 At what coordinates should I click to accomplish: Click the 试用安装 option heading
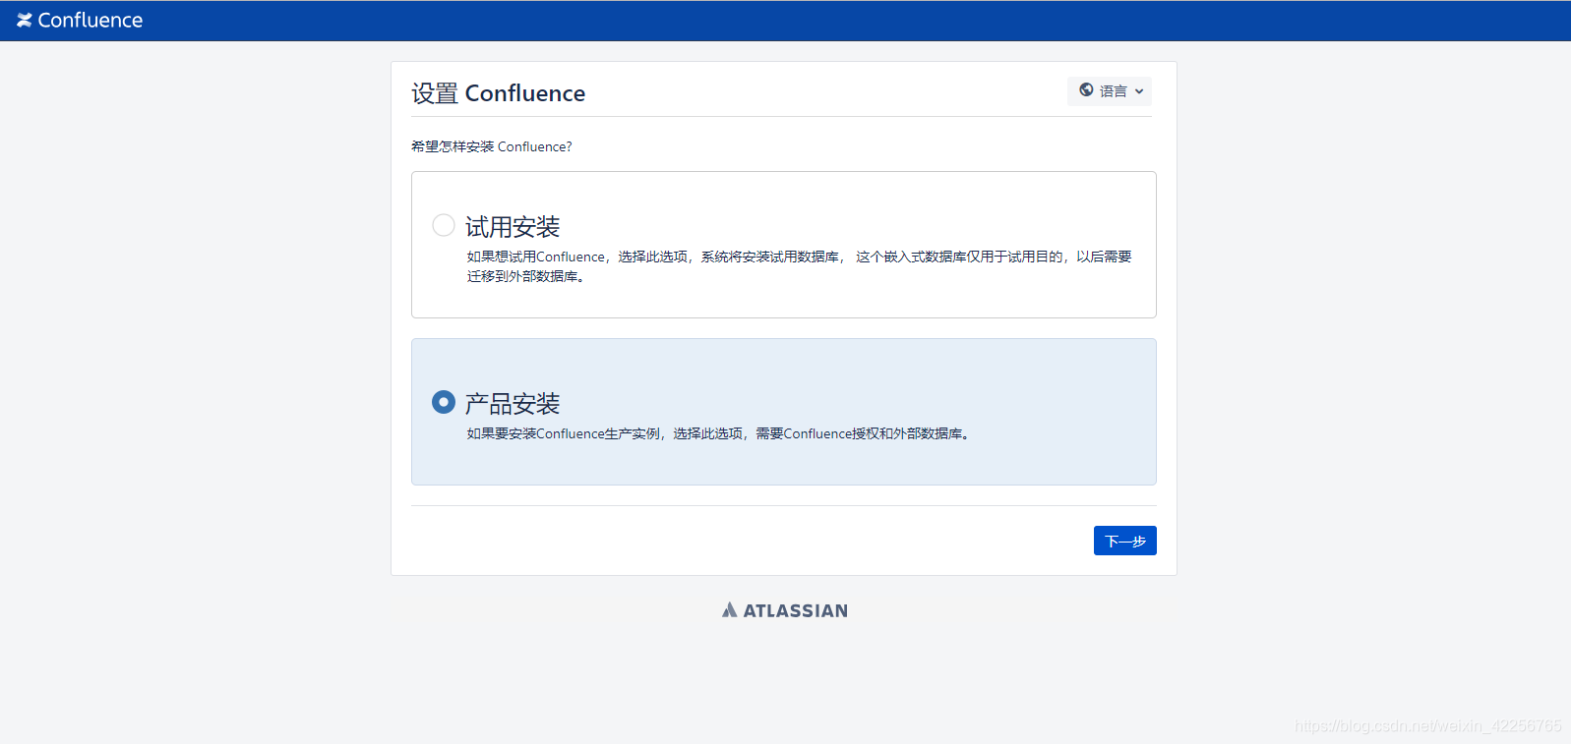coord(513,227)
